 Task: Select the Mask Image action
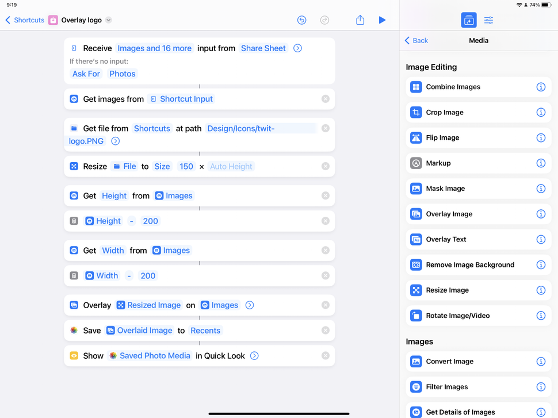tap(477, 188)
